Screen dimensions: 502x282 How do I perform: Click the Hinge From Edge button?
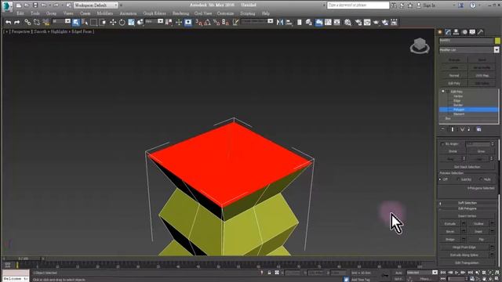coord(464,248)
